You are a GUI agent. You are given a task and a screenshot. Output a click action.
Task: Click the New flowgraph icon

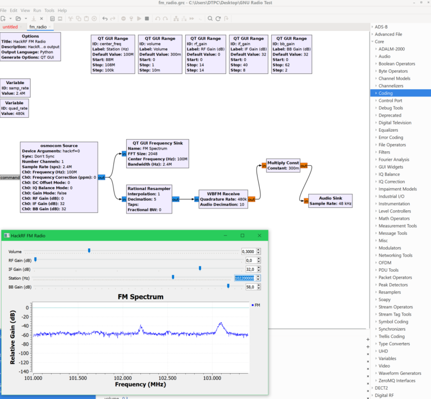(3, 18)
